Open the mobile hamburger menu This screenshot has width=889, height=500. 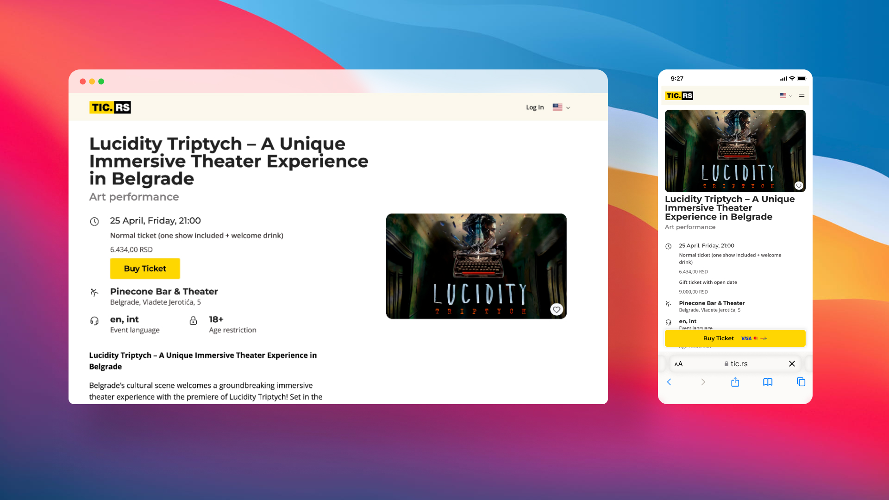(802, 95)
